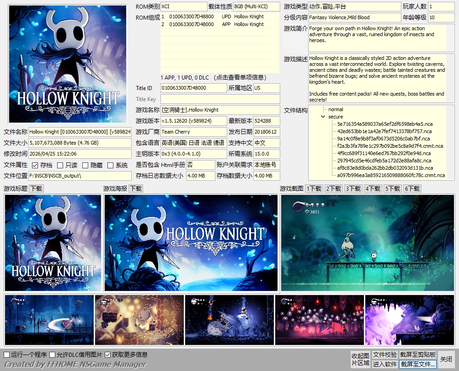
Task: Click the 发布日期 20180612 field
Action: point(267,132)
